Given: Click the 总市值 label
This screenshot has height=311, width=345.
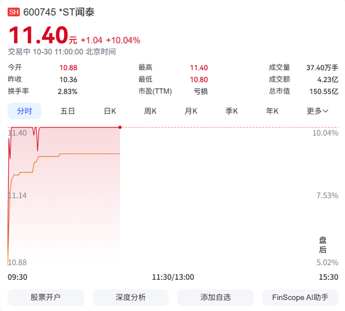Looking at the screenshot, I should (x=279, y=91).
